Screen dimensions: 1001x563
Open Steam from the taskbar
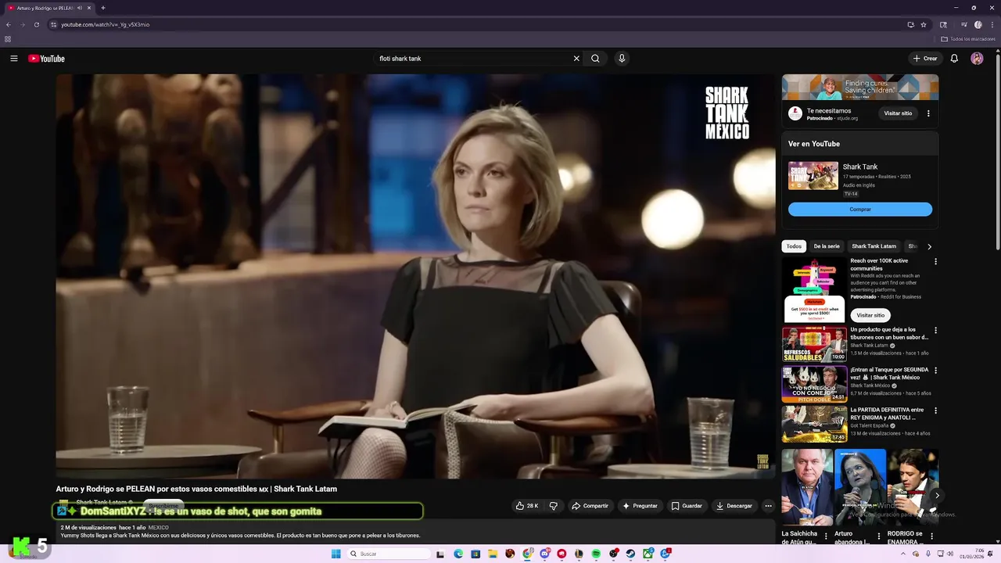click(630, 554)
